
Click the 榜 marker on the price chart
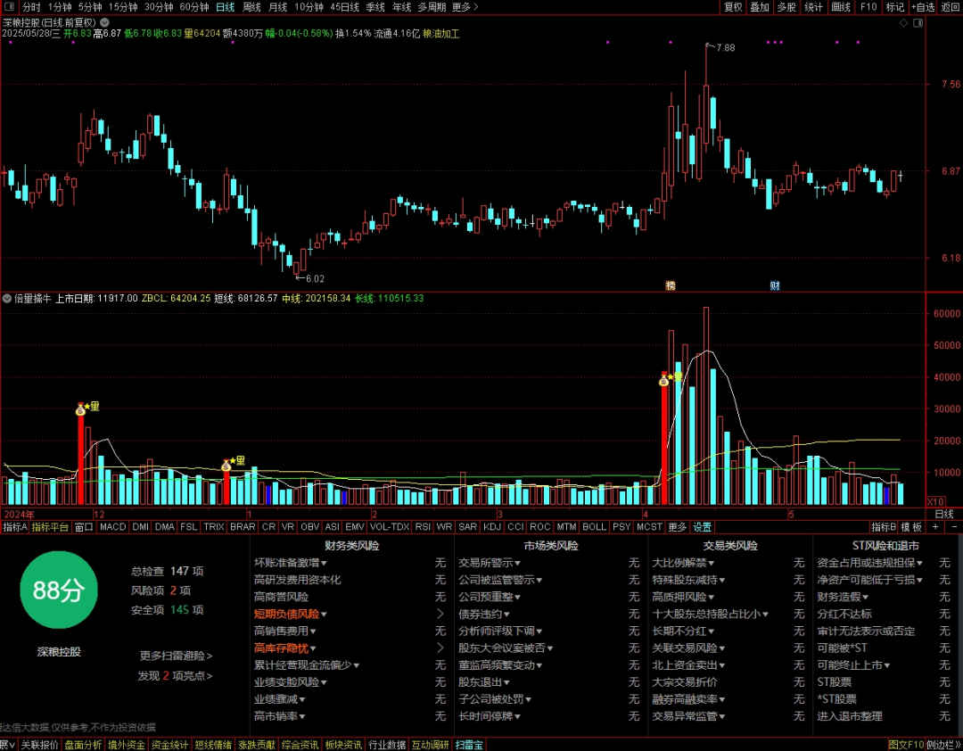tap(671, 285)
